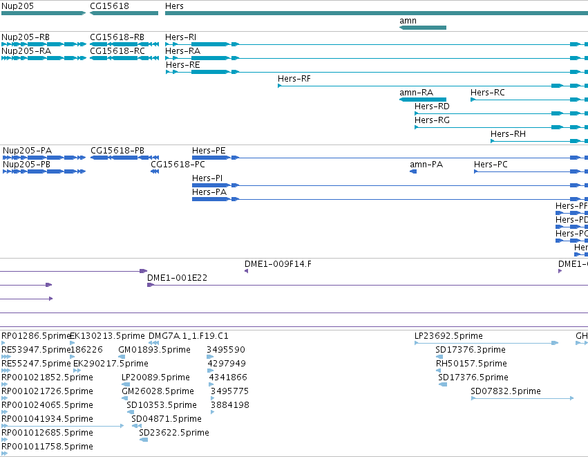Select transcript CG15618-RC
This screenshot has height=457, width=588.
[x=117, y=51]
